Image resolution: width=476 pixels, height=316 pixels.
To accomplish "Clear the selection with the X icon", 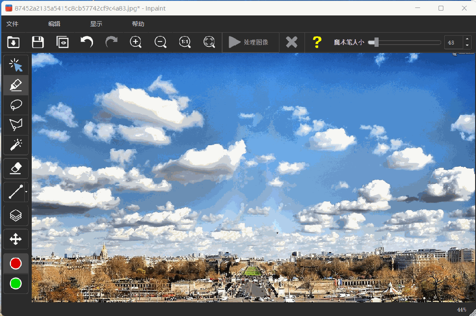I will pyautogui.click(x=292, y=42).
